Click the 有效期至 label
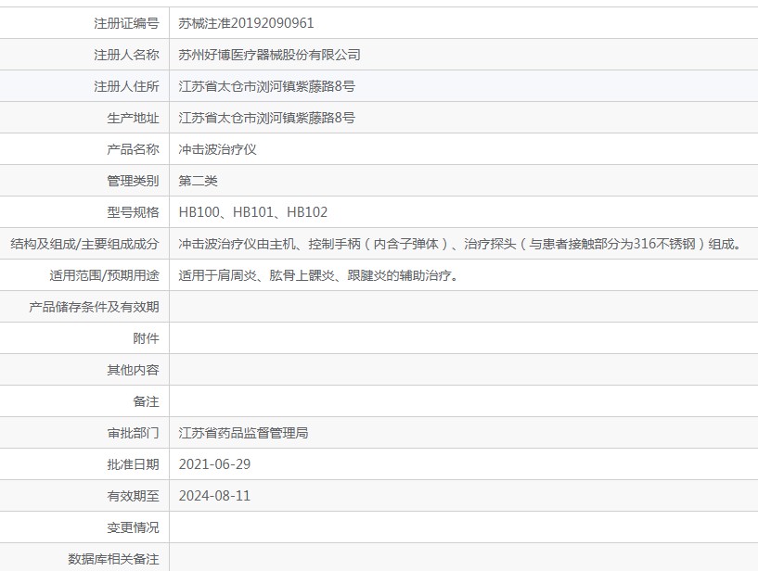This screenshot has width=758, height=571. click(133, 496)
